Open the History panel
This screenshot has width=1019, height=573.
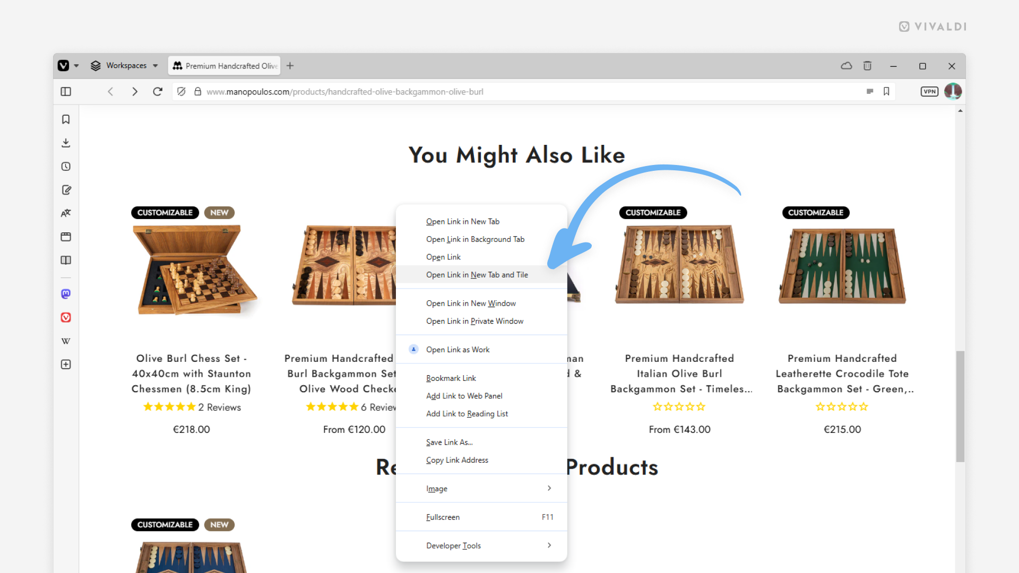point(66,167)
